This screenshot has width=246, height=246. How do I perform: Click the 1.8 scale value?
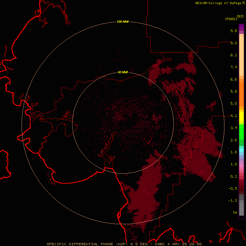[x=234, y=152]
